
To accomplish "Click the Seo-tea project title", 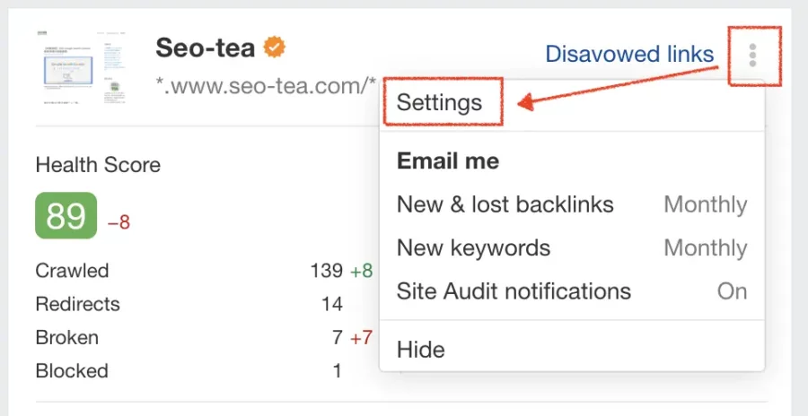I will pyautogui.click(x=205, y=48).
